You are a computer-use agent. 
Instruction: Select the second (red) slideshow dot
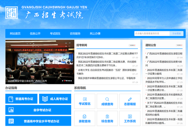[65, 81]
